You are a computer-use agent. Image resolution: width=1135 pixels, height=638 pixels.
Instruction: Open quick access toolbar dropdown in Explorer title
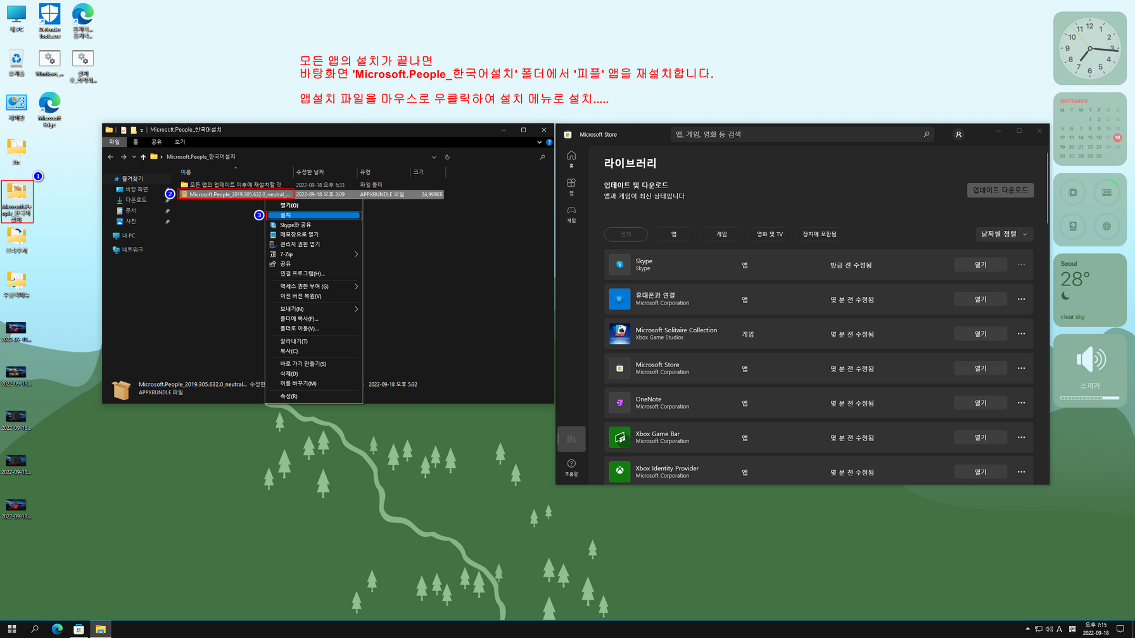(x=142, y=130)
